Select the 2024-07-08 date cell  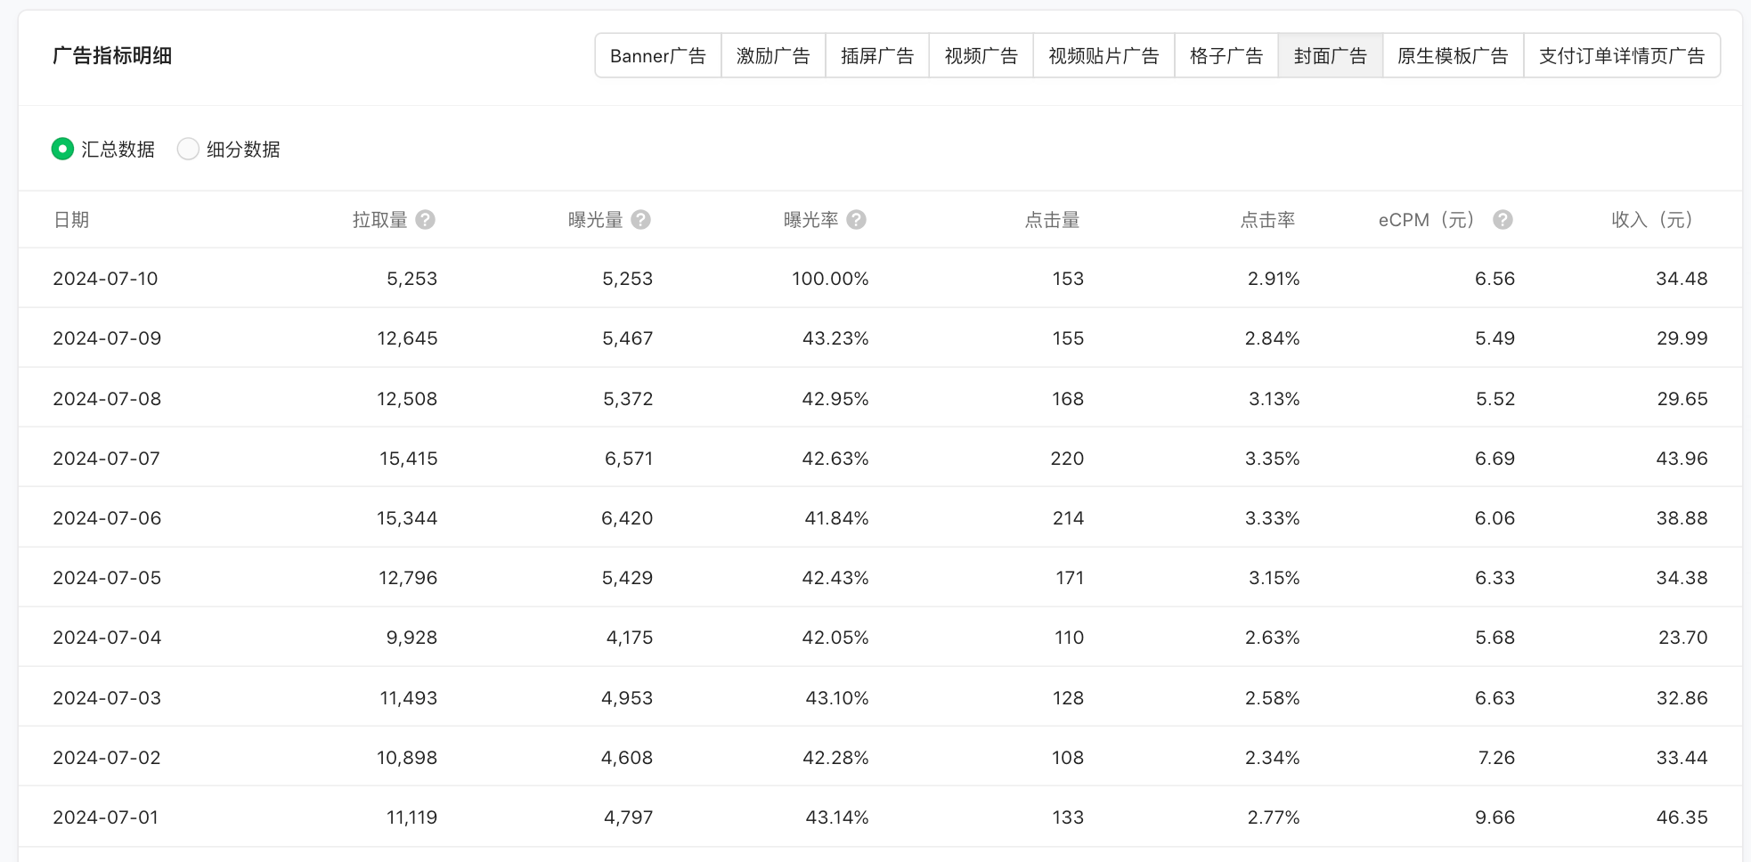tap(107, 399)
